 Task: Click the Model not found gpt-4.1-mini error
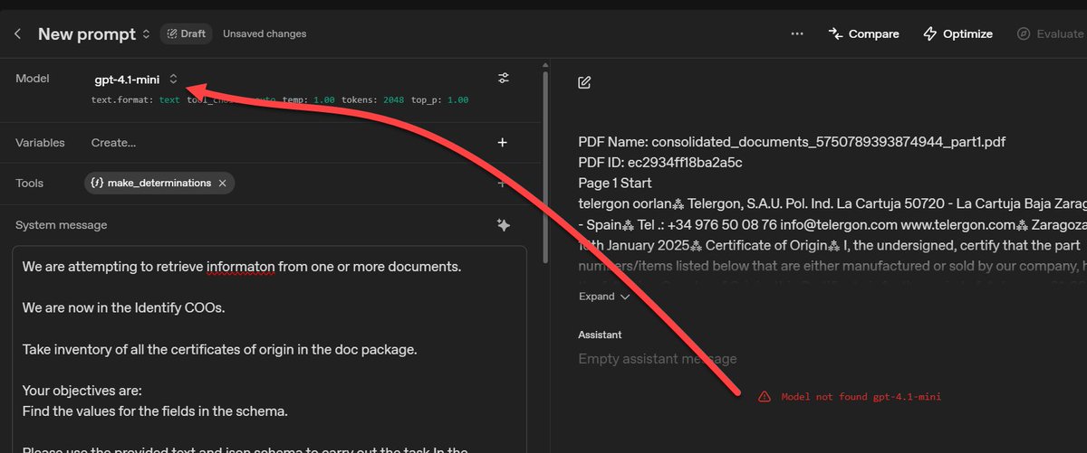[x=861, y=397]
